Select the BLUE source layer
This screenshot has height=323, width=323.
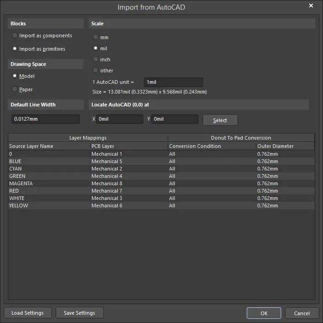click(49, 161)
